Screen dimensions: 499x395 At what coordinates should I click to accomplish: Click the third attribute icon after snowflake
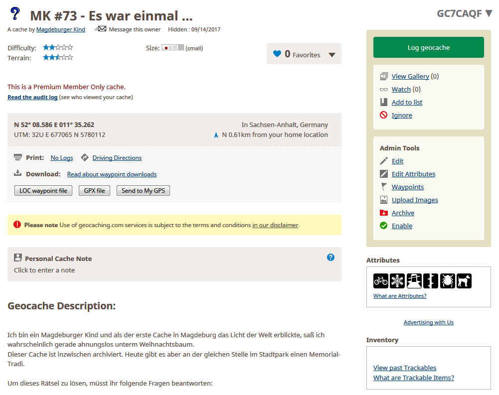414,281
